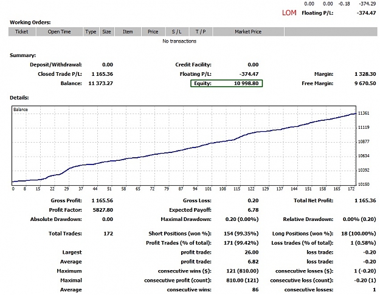Click the Price column header
The width and height of the screenshot is (380, 295).
tap(153, 32)
